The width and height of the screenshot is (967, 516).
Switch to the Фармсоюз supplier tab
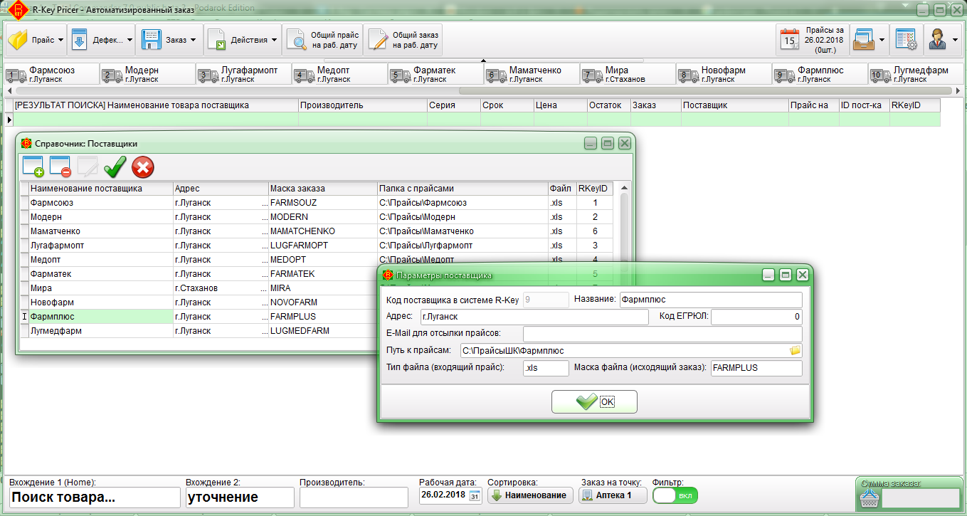(51, 74)
